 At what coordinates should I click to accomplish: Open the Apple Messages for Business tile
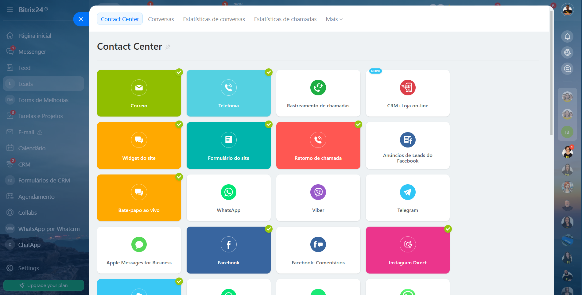[139, 250]
